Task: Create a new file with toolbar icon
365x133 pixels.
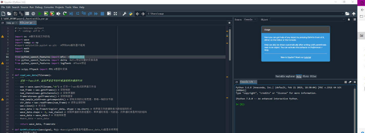Action: pyautogui.click(x=3, y=14)
